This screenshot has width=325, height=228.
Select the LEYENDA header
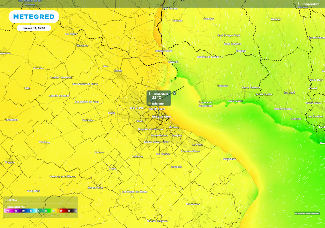(x=11, y=200)
